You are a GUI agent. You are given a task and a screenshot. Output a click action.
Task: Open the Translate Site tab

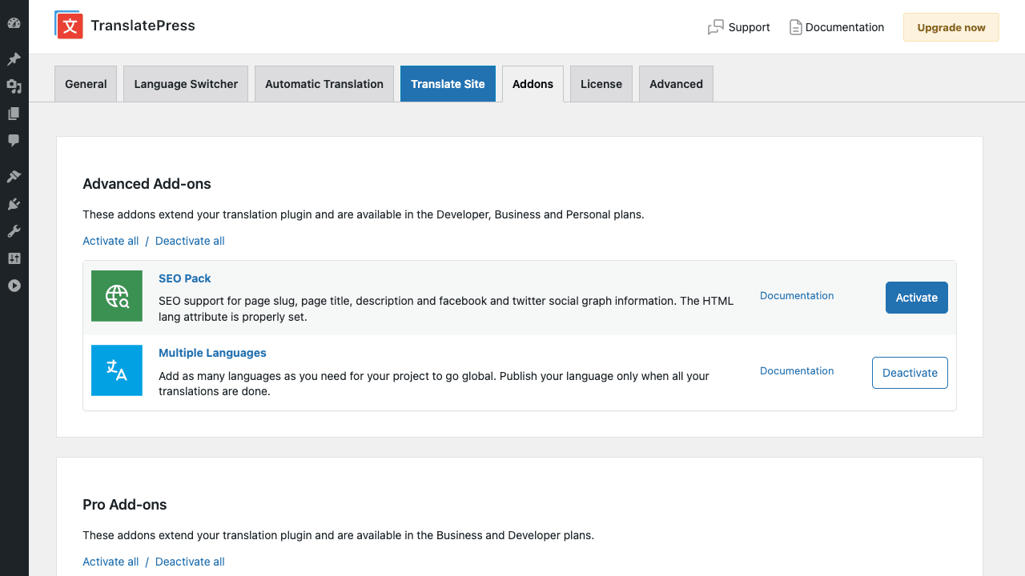coord(448,84)
